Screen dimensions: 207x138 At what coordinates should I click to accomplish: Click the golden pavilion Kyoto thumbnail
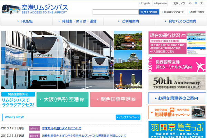(128, 40)
